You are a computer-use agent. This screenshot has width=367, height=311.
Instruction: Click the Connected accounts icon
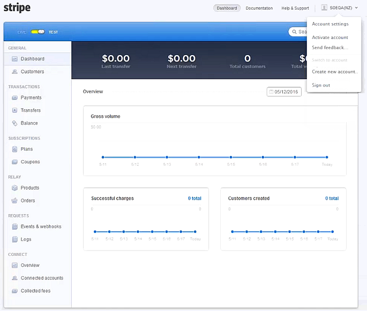pos(14,278)
